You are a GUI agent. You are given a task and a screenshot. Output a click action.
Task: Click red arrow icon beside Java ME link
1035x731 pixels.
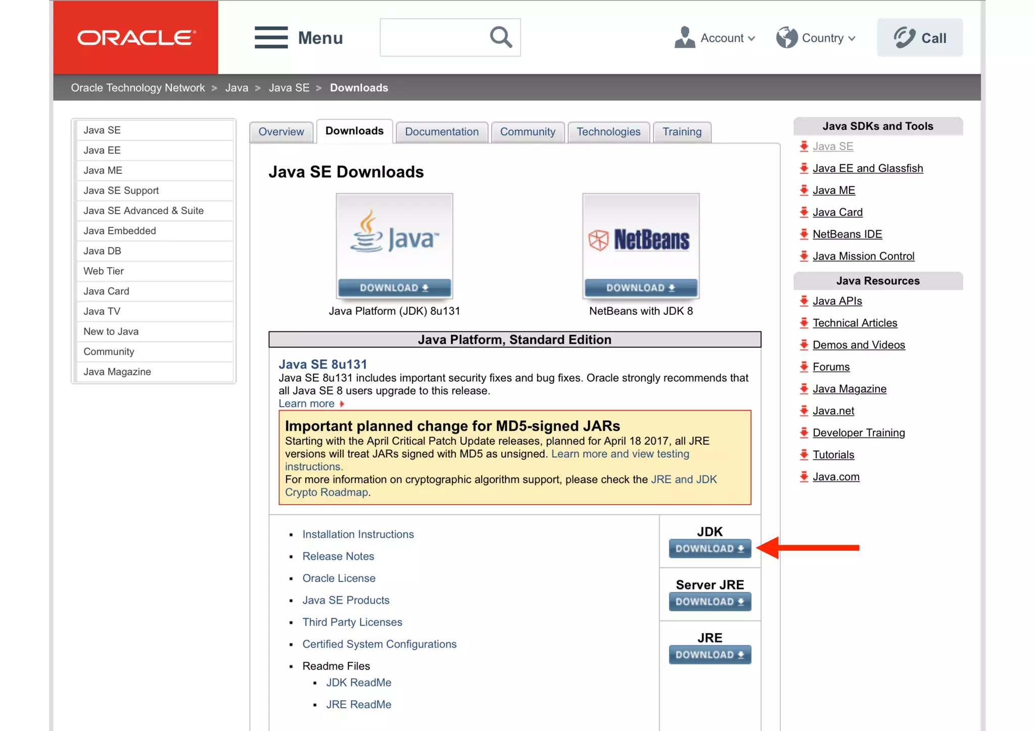coord(804,190)
